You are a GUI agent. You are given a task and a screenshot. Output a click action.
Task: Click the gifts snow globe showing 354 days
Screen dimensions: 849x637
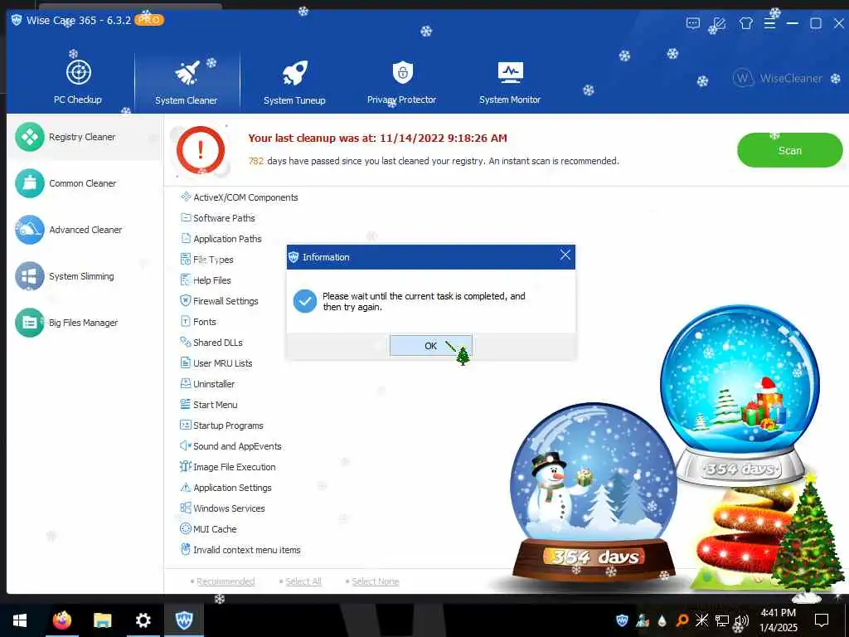pos(740,396)
